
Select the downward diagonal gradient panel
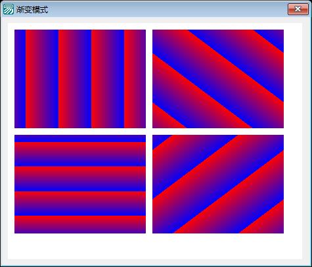(218, 79)
